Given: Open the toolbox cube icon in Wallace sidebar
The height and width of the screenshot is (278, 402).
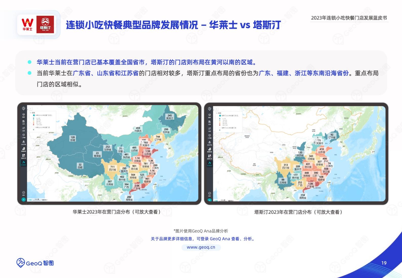Looking at the screenshot, I should pos(24,135).
